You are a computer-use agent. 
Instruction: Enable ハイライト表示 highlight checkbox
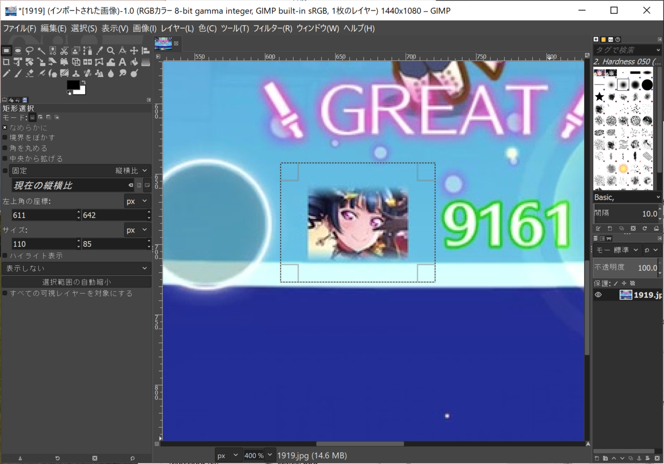[5, 256]
